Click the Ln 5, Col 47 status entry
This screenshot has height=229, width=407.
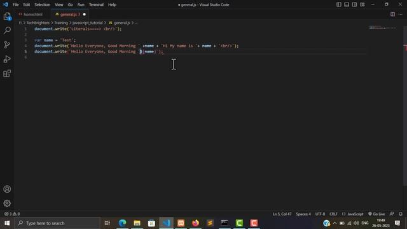pyautogui.click(x=282, y=214)
